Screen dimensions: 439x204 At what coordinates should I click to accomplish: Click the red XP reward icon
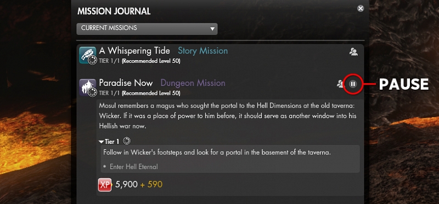[x=105, y=185]
